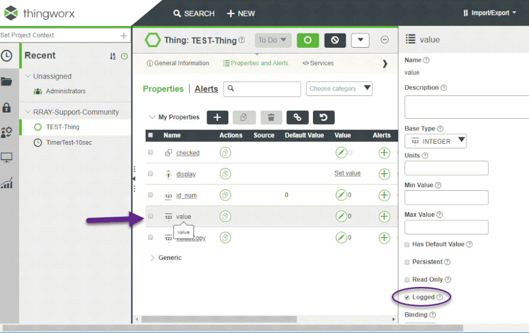The image size is (529, 333).
Task: Add an alert to the value property
Action: (x=384, y=216)
